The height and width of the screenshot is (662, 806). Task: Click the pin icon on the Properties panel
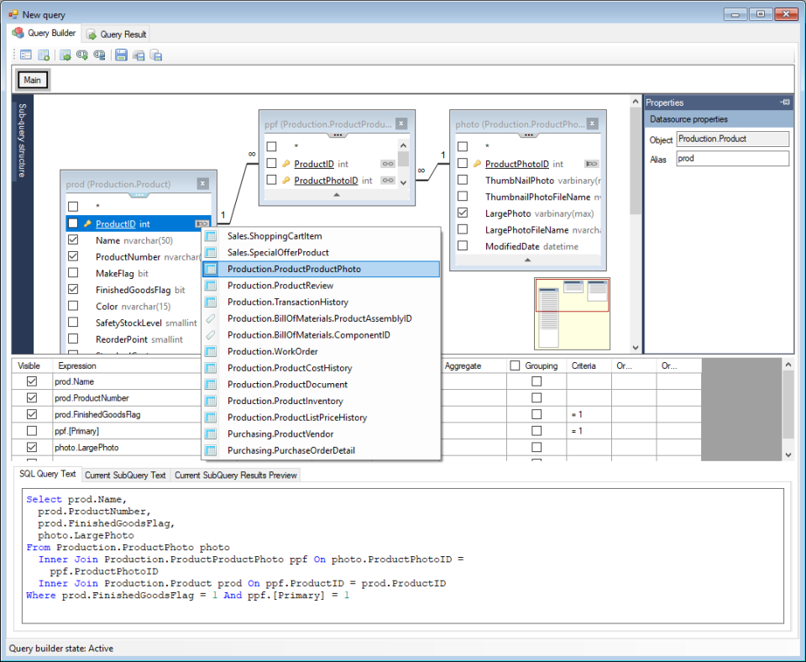tap(784, 102)
